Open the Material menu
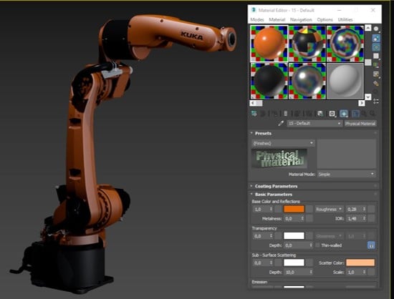This screenshot has width=394, height=299. (x=277, y=19)
